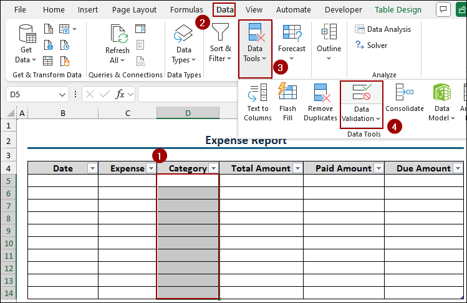Open the Get Data menu

pos(26,44)
